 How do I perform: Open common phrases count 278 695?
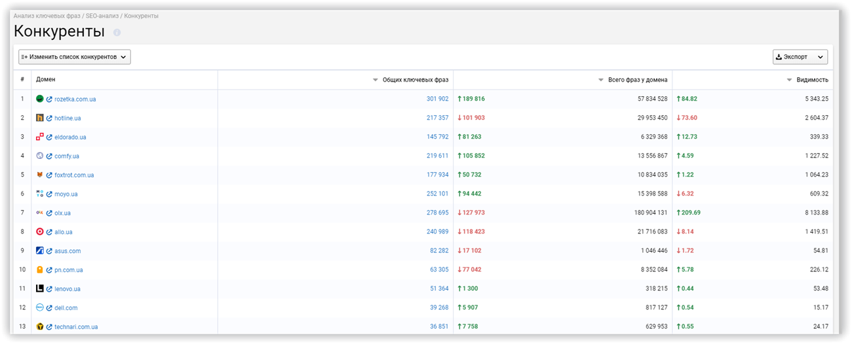click(x=437, y=213)
